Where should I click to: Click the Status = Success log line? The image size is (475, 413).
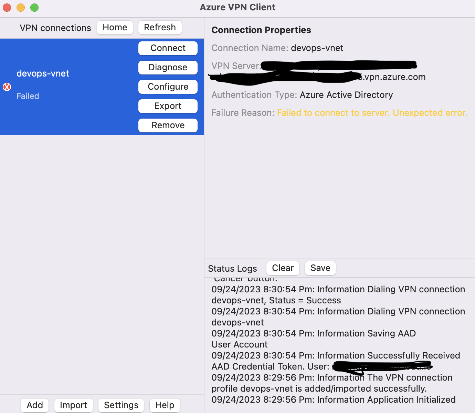tap(338, 295)
